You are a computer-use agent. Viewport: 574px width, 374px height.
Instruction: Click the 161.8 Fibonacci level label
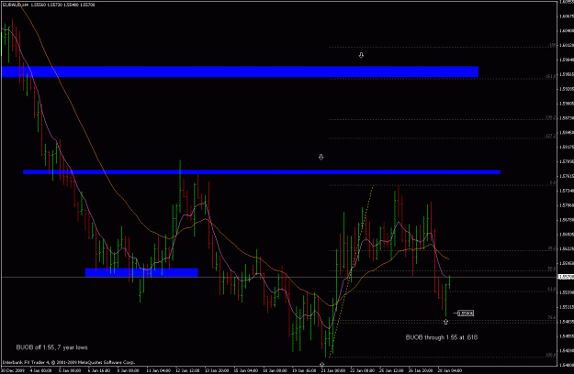click(x=550, y=76)
